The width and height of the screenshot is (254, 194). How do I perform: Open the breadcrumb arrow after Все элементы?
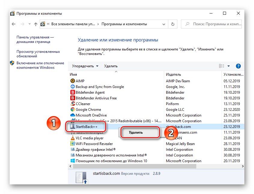[98, 24]
